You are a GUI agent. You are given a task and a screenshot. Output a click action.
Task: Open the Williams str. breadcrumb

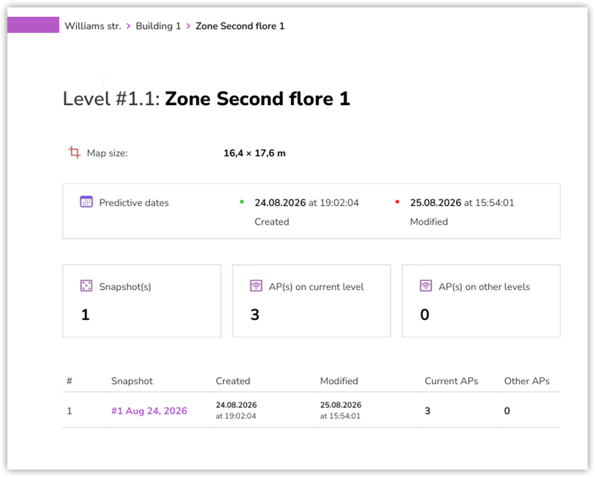(93, 26)
